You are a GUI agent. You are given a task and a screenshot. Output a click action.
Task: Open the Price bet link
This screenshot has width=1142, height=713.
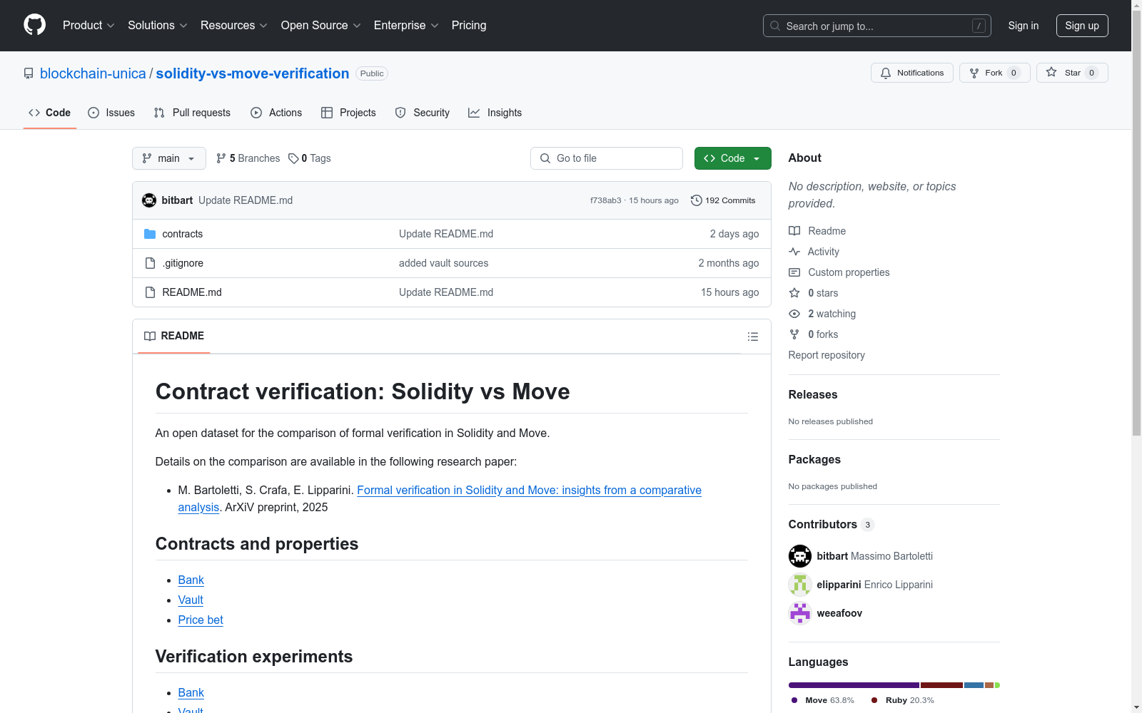(x=201, y=620)
